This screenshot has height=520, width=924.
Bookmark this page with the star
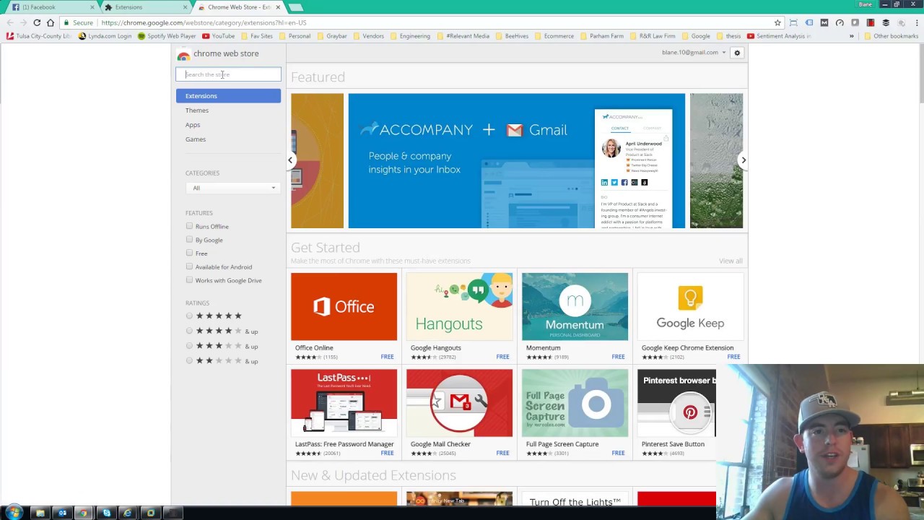(x=777, y=22)
